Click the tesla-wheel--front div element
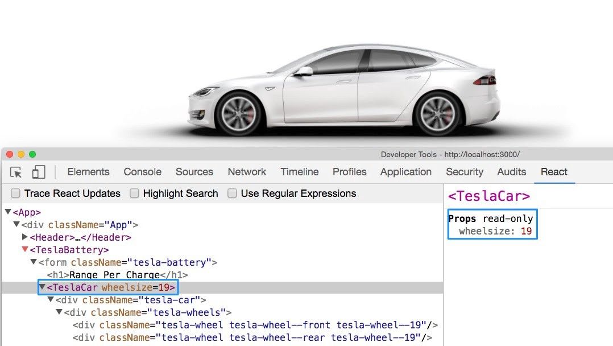 click(255, 325)
